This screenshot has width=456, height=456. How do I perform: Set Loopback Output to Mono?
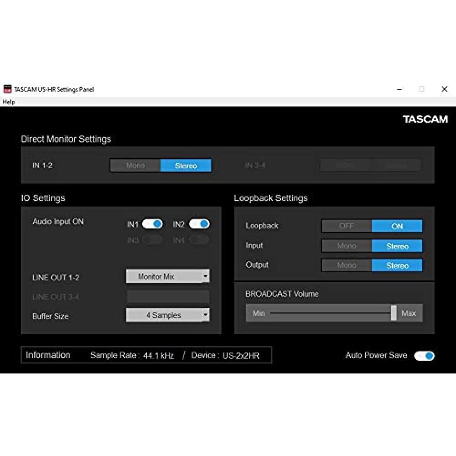point(347,265)
